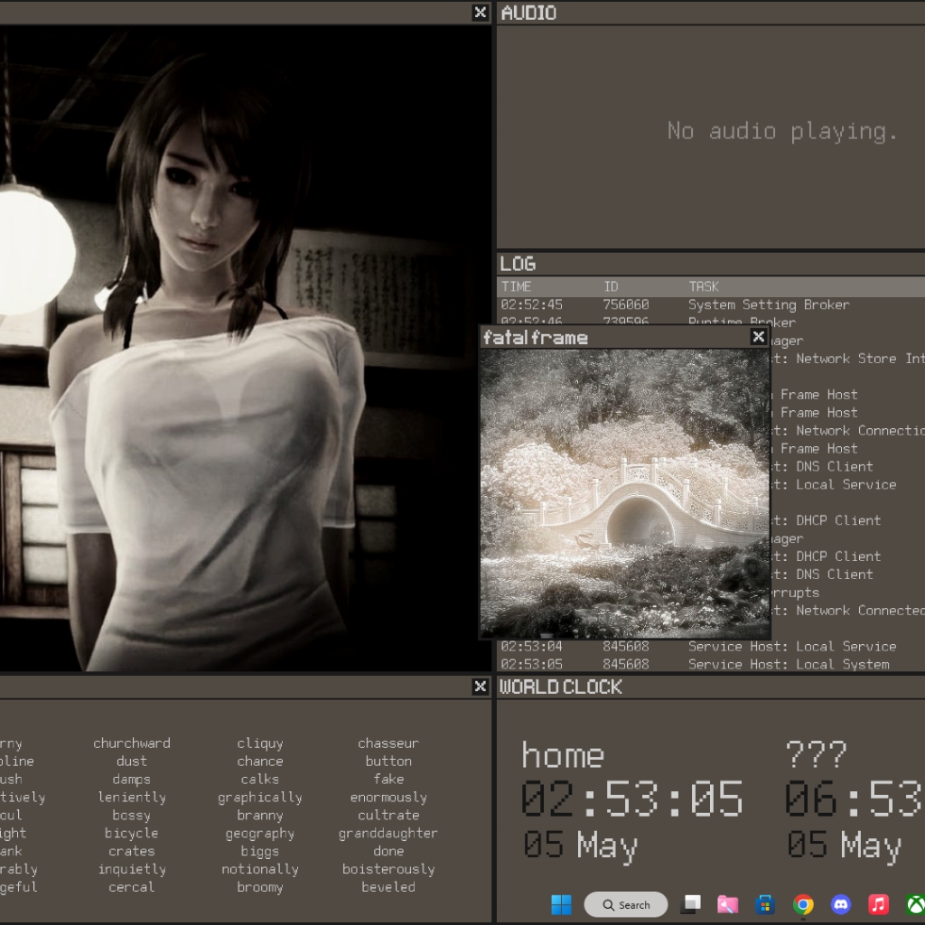Click the word 'enormously'
The height and width of the screenshot is (925, 925).
tap(388, 798)
